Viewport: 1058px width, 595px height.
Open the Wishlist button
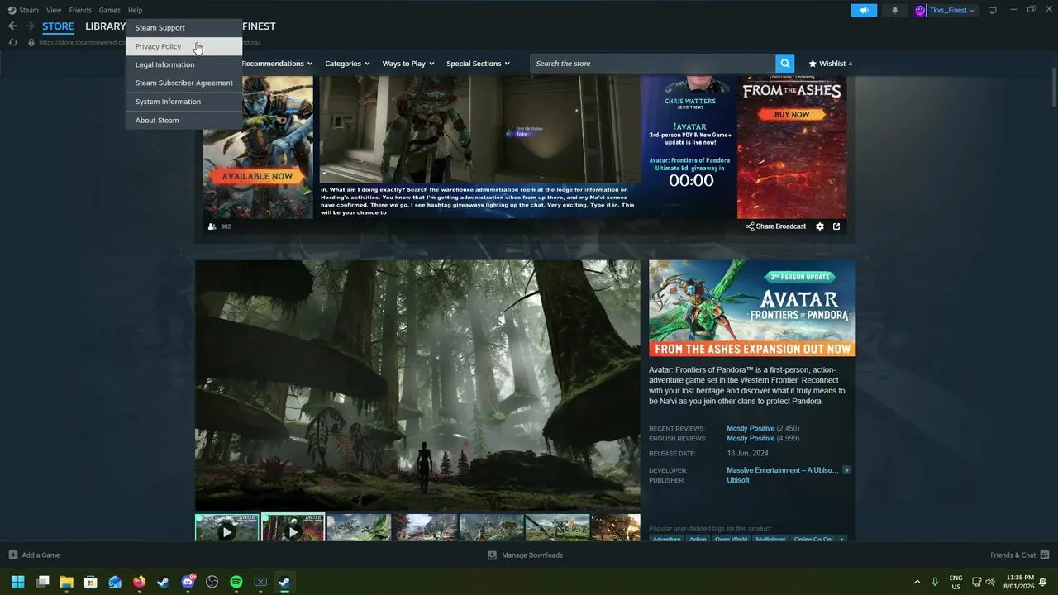pyautogui.click(x=830, y=64)
